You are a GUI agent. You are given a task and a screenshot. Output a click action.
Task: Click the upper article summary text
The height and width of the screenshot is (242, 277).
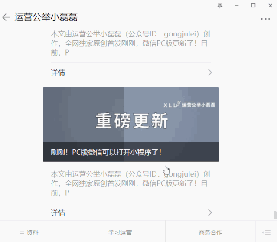(x=130, y=43)
